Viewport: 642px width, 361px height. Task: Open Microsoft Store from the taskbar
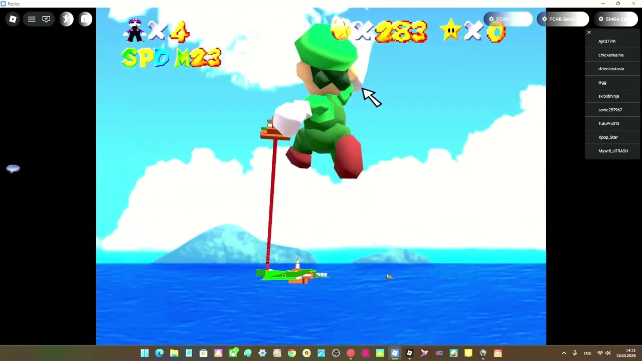point(204,353)
